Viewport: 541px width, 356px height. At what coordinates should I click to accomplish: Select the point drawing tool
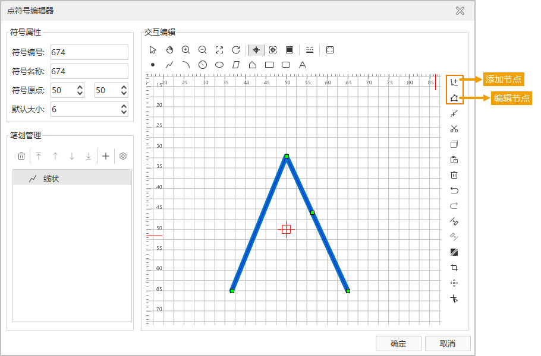click(153, 65)
